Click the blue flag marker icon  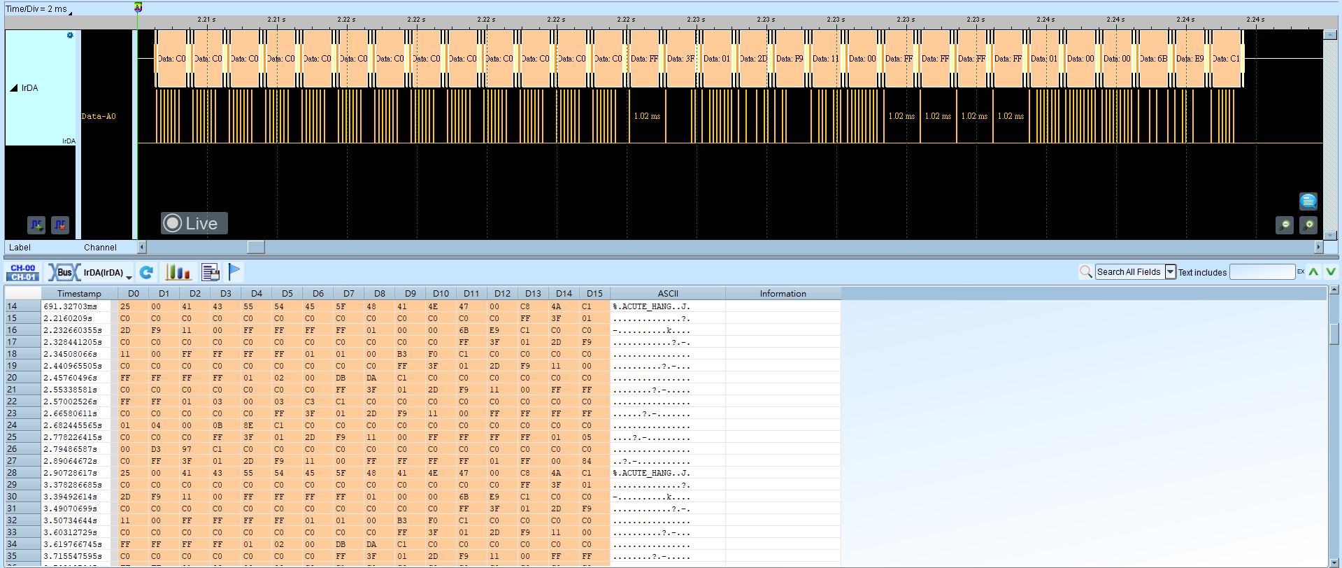point(234,271)
